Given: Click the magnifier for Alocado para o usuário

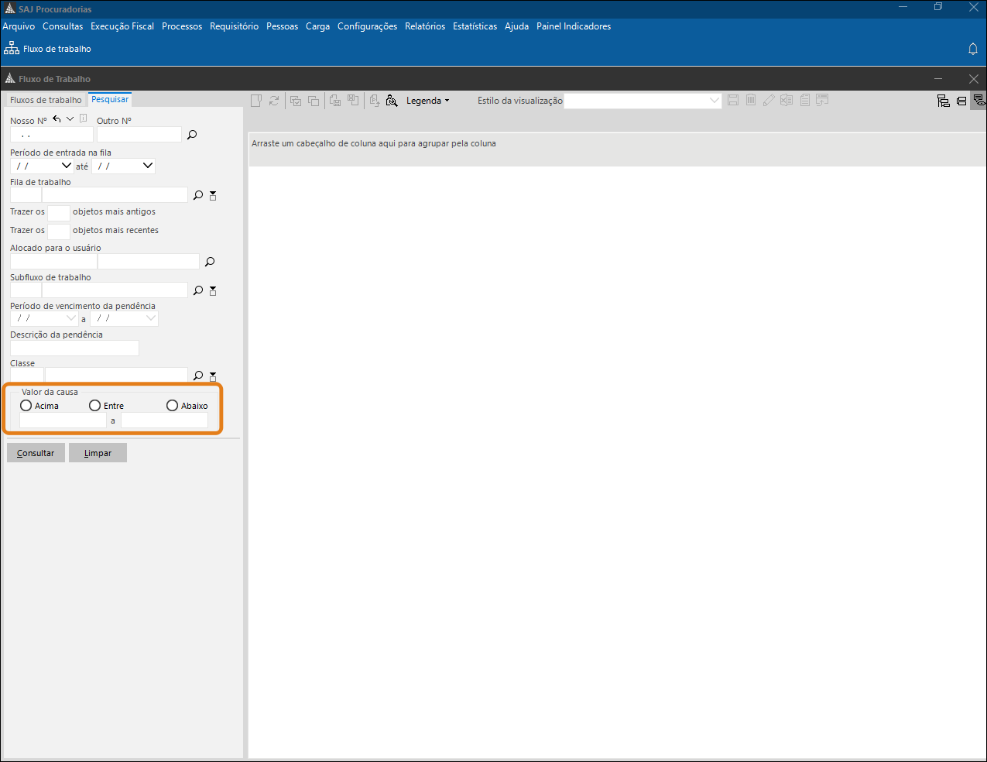Looking at the screenshot, I should pos(210,262).
